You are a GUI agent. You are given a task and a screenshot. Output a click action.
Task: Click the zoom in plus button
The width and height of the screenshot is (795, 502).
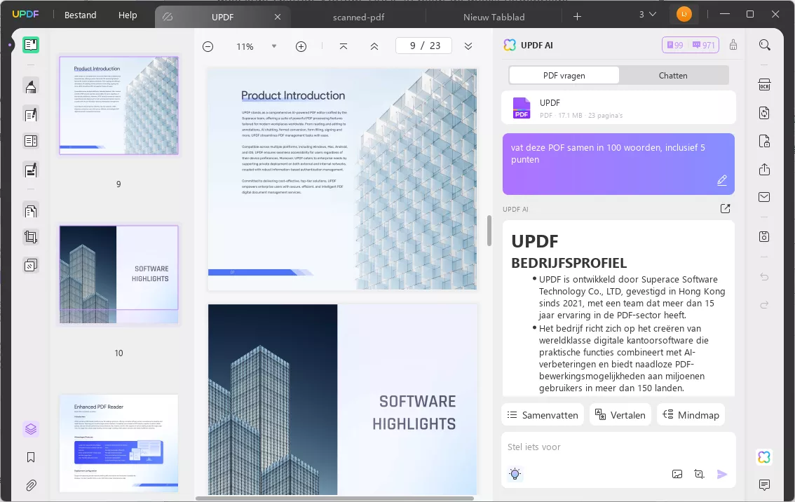coord(301,47)
